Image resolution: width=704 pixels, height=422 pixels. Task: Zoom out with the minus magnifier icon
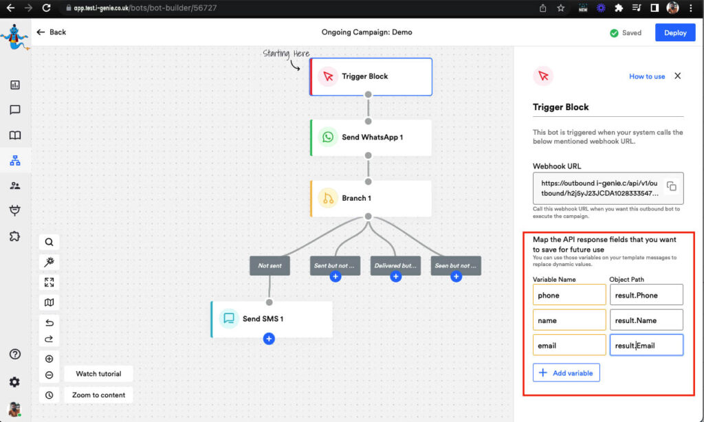[x=49, y=375]
